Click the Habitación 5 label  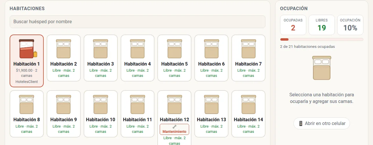pos(175,64)
